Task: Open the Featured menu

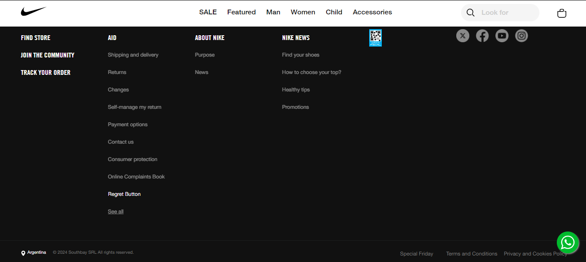Action: tap(241, 12)
